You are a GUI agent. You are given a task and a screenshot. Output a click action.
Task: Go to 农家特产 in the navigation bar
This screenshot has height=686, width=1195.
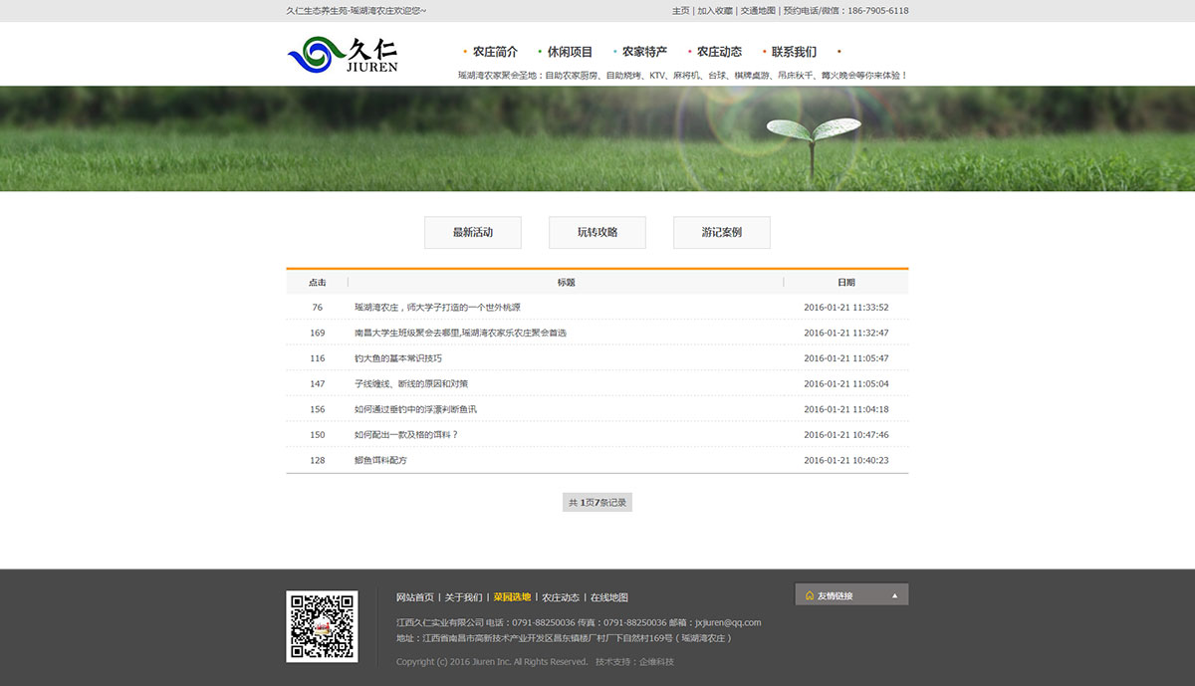[644, 52]
